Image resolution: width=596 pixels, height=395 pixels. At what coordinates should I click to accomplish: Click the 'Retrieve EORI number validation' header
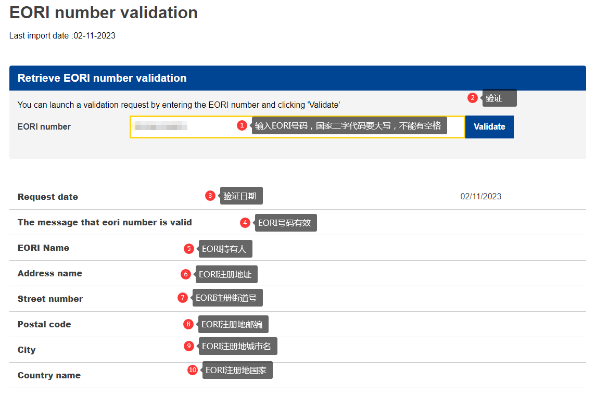pyautogui.click(x=102, y=78)
